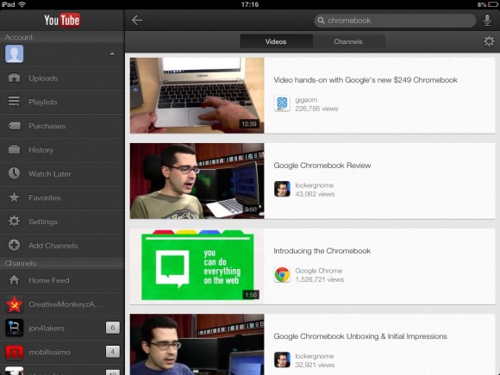
Task: Open title 'Video hands-on with Google's new $249 Chromebook'
Action: coord(366,80)
